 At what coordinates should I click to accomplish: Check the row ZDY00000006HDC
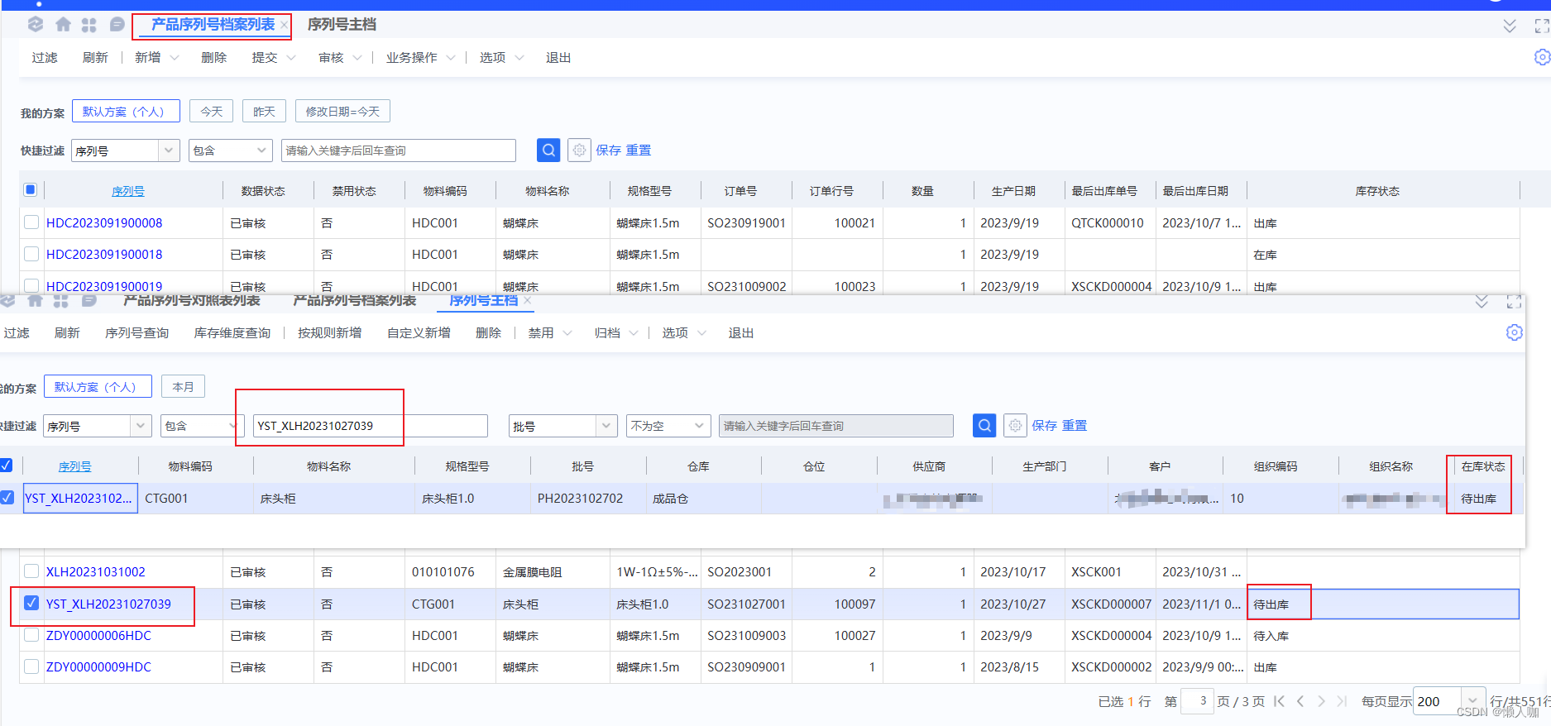(31, 635)
